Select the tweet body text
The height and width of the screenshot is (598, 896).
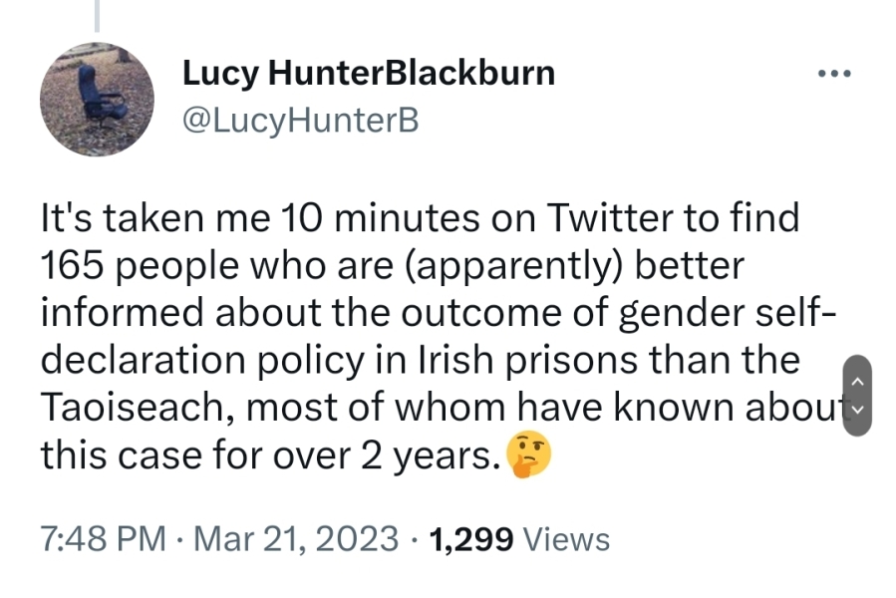[419, 329]
